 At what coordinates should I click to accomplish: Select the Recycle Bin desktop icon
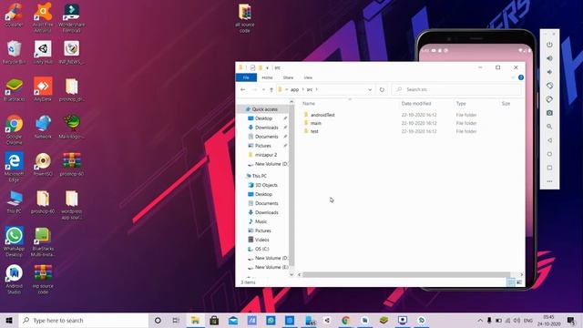[15, 52]
